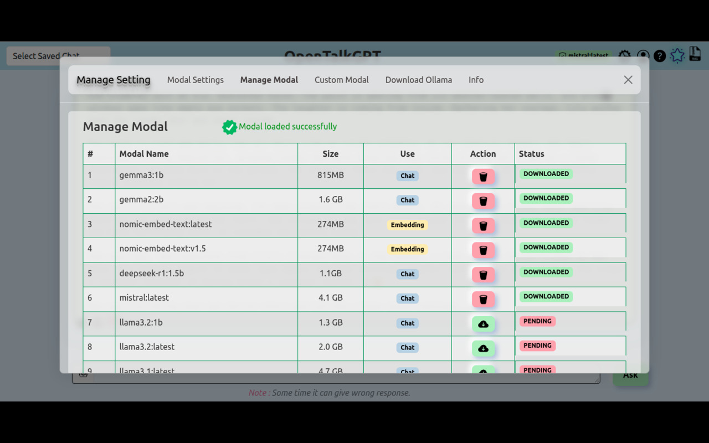Click PENDING status for llama3.2:1b

[x=537, y=321]
